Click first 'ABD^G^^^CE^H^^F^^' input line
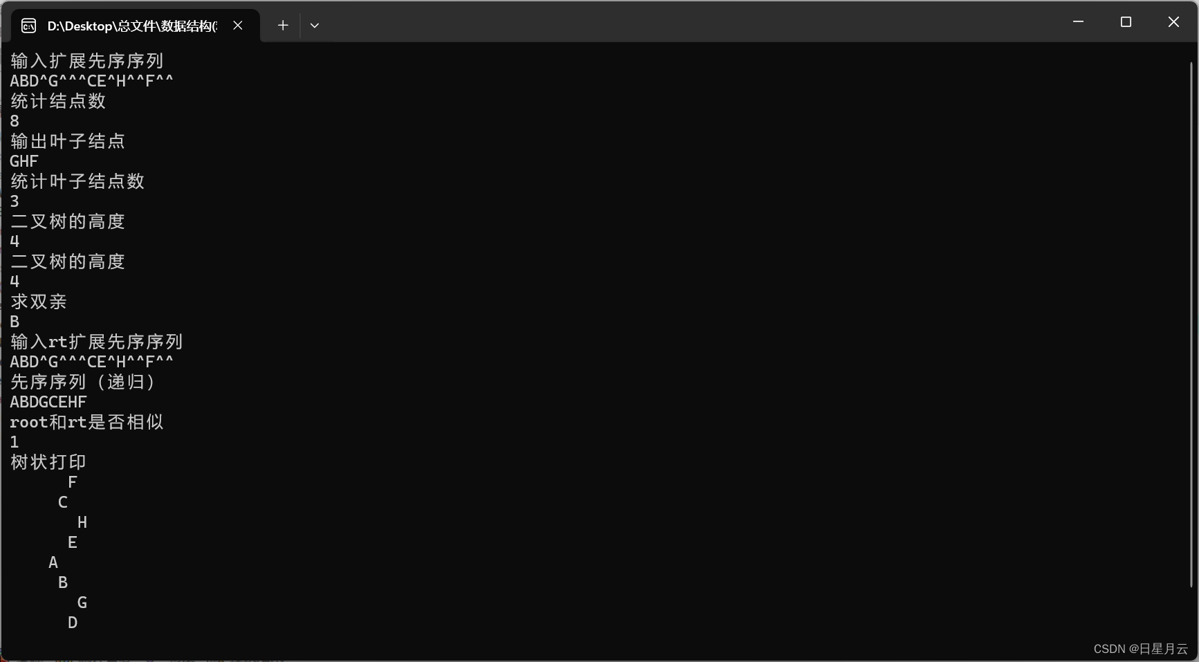1199x662 pixels. pos(91,81)
